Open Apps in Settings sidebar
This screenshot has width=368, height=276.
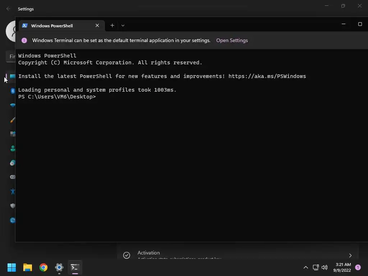tap(13, 134)
